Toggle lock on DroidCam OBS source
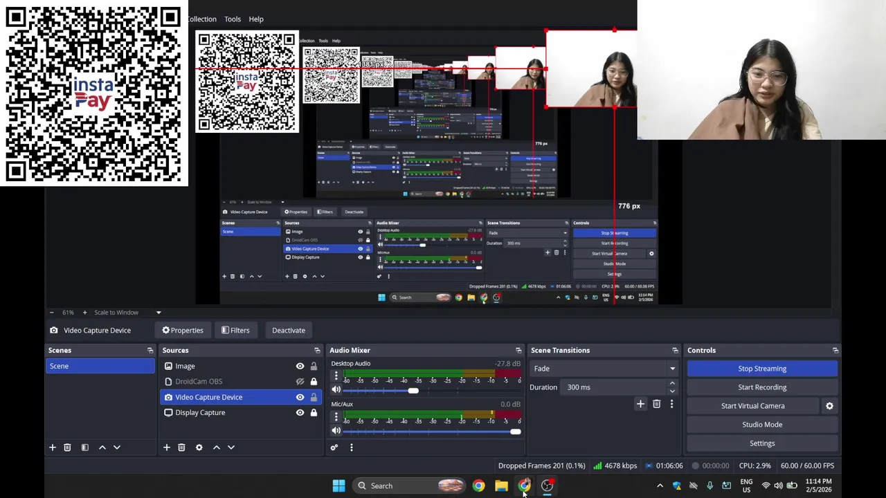886x498 pixels. click(314, 381)
